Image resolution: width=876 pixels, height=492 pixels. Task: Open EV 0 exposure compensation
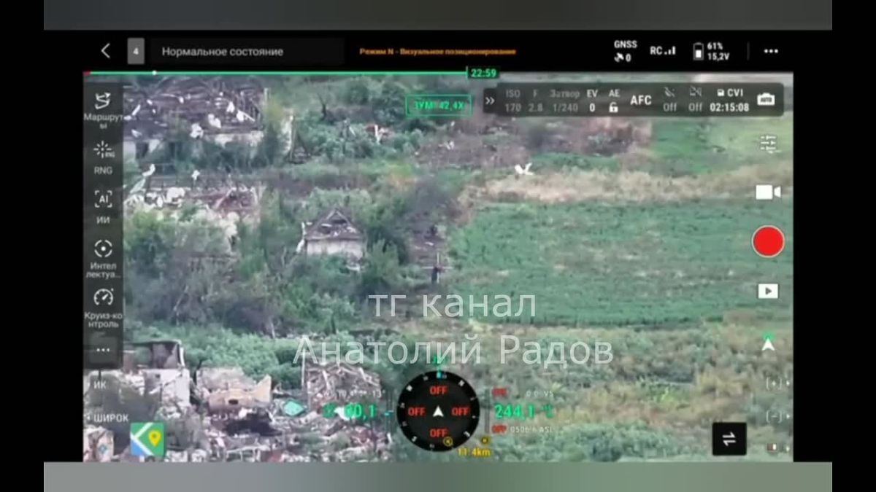(592, 101)
